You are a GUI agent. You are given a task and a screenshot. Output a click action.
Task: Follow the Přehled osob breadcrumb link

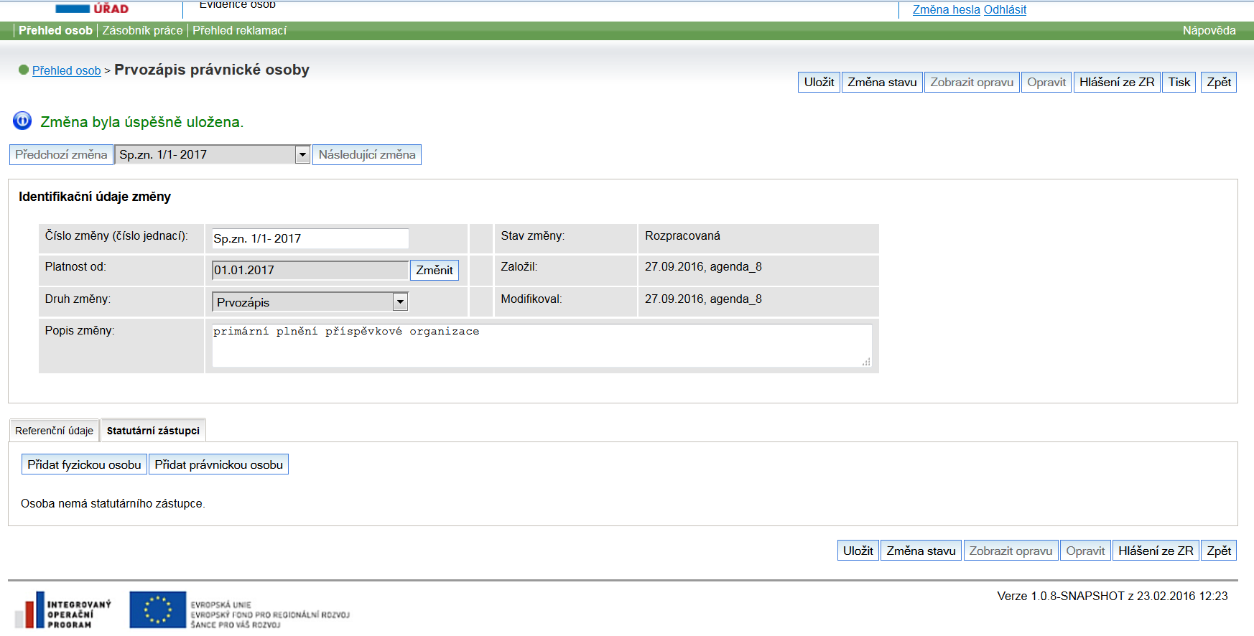coord(66,70)
